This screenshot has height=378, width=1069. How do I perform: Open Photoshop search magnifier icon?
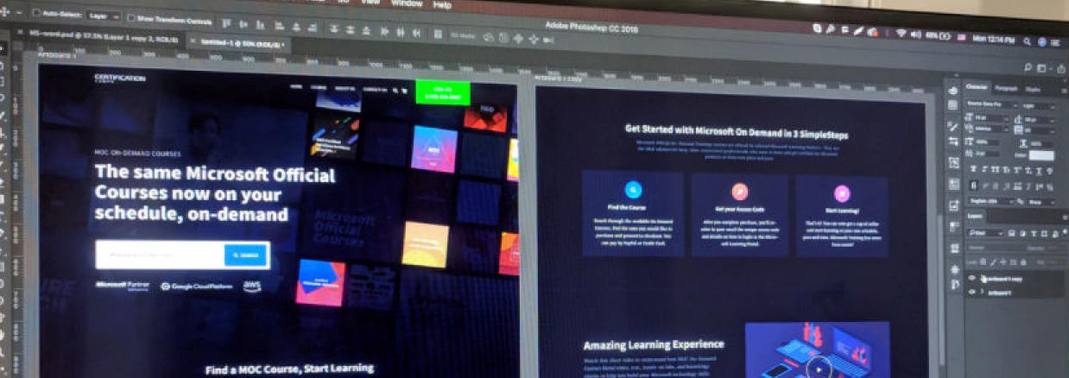tap(1028, 67)
